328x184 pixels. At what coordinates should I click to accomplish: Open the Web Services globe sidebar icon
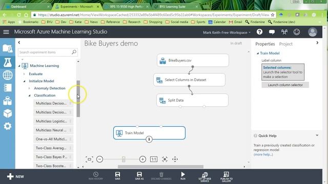pos(8,75)
